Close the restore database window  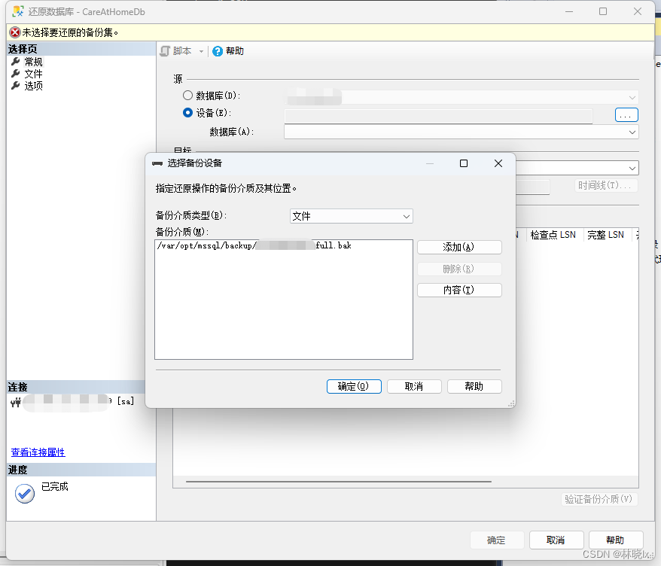coord(638,11)
